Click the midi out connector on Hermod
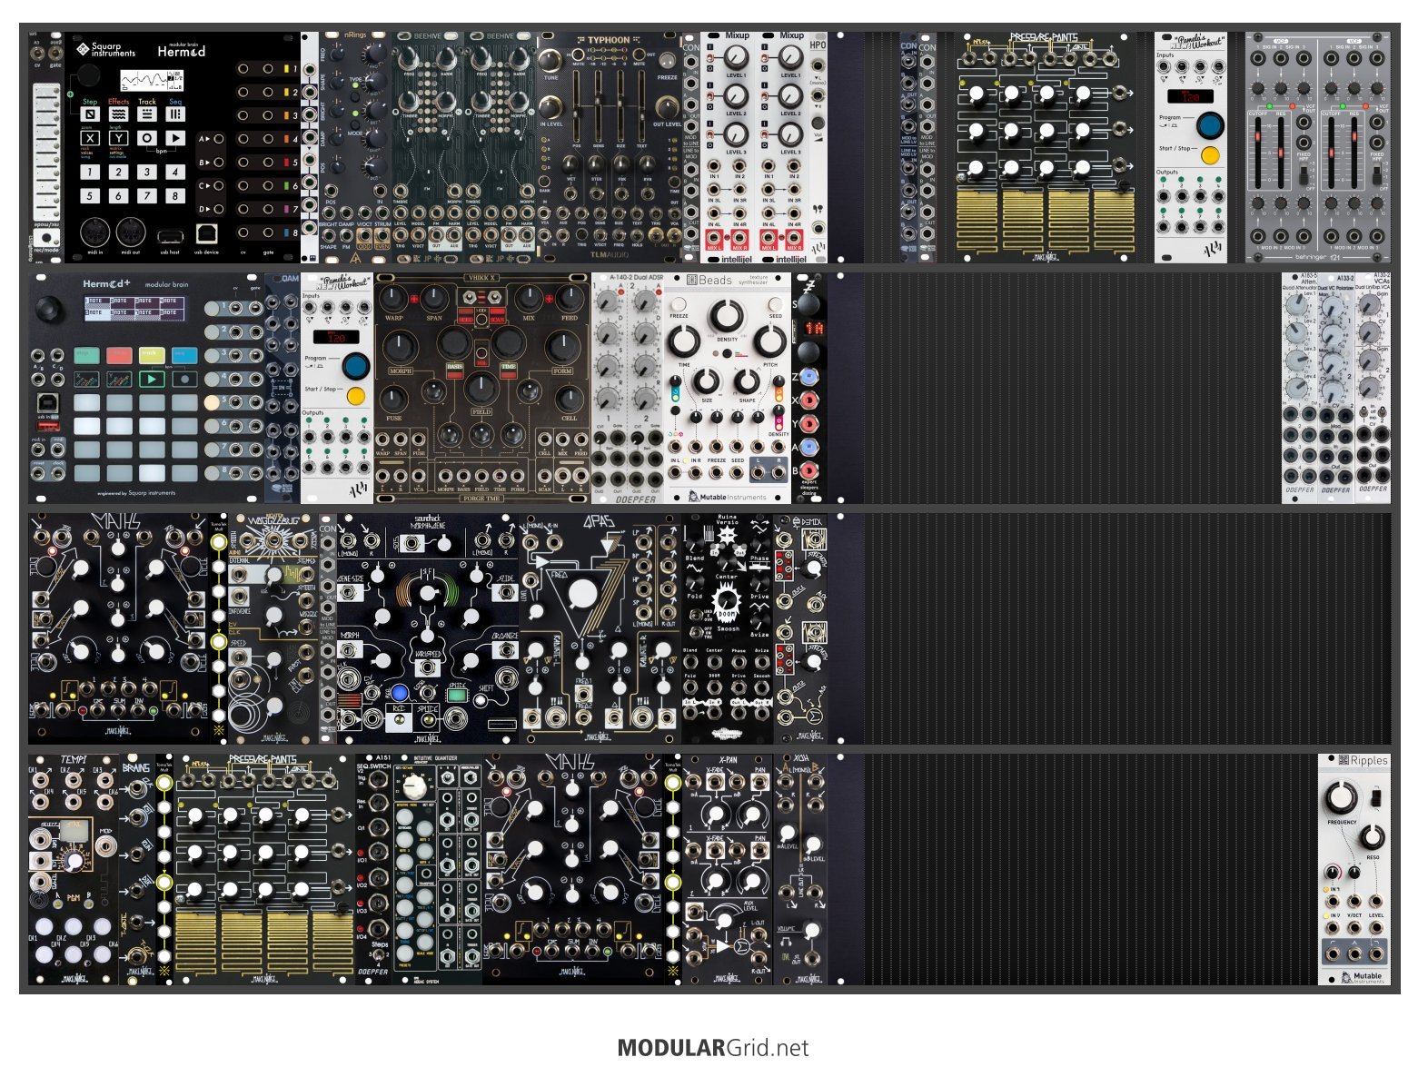1428x1067 pixels. (132, 232)
